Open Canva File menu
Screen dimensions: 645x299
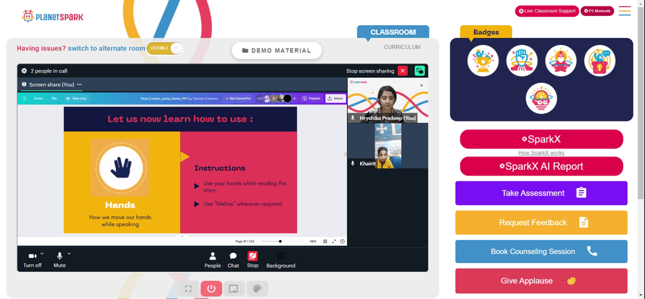point(54,98)
